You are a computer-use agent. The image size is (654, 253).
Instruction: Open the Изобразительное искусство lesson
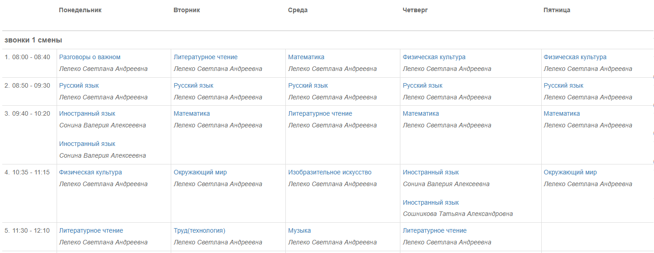coord(330,172)
